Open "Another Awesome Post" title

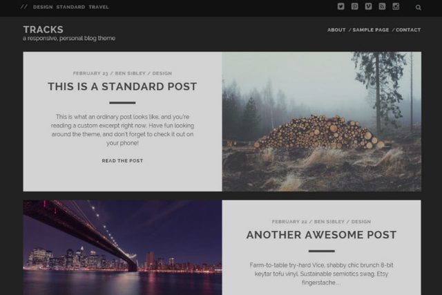[321, 235]
